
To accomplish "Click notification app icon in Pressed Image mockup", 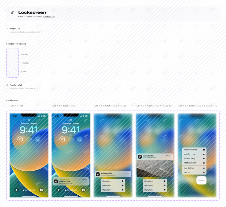I will coord(140,156).
